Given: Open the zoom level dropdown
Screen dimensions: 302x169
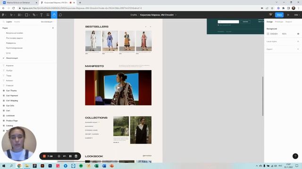Looking at the screenshot, I should pyautogui.click(x=297, y=15).
